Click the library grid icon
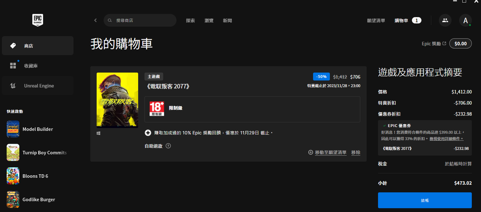This screenshot has width=481, height=212. tap(13, 66)
